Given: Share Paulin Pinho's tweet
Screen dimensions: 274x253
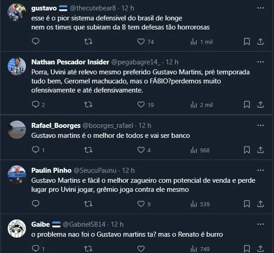Looking at the screenshot, I should click(260, 204).
